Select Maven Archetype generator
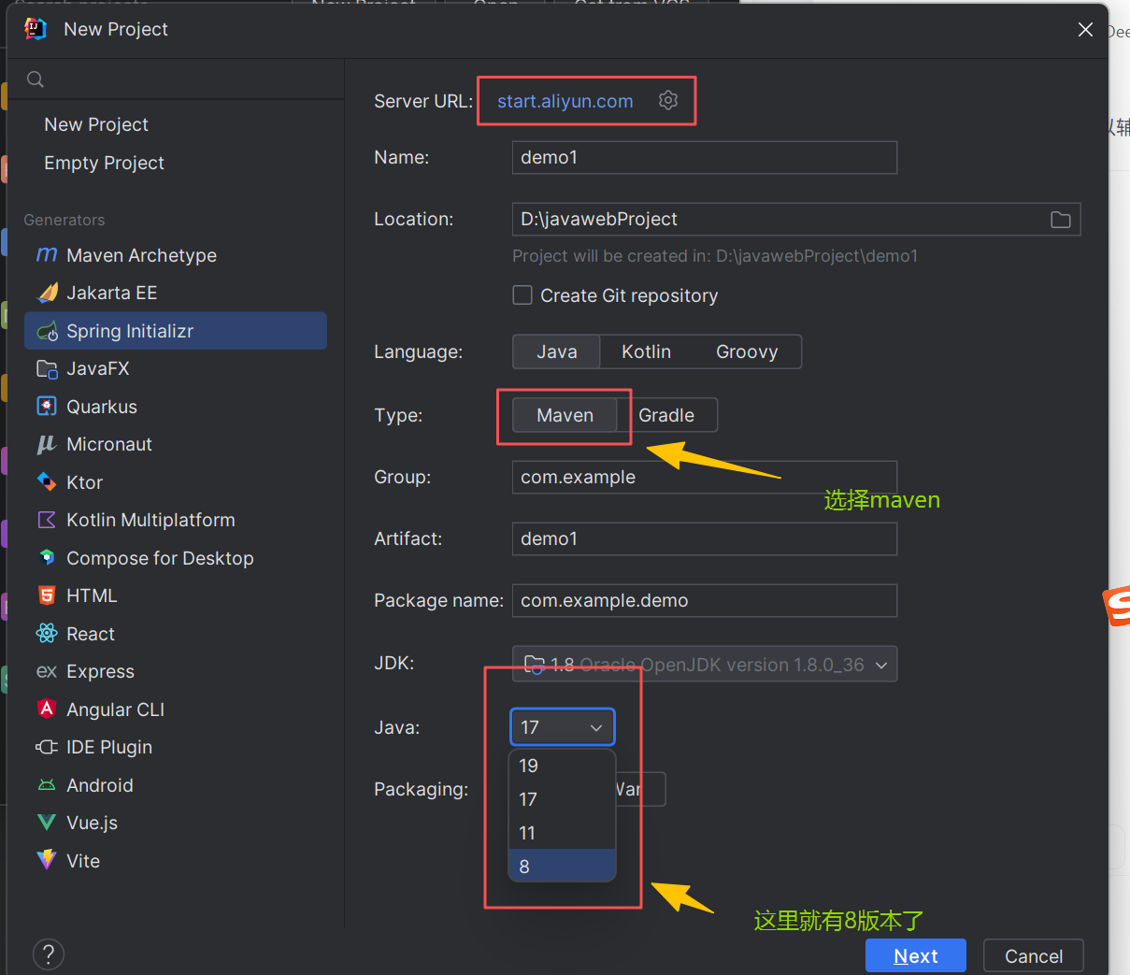The height and width of the screenshot is (975, 1130). tap(176, 255)
